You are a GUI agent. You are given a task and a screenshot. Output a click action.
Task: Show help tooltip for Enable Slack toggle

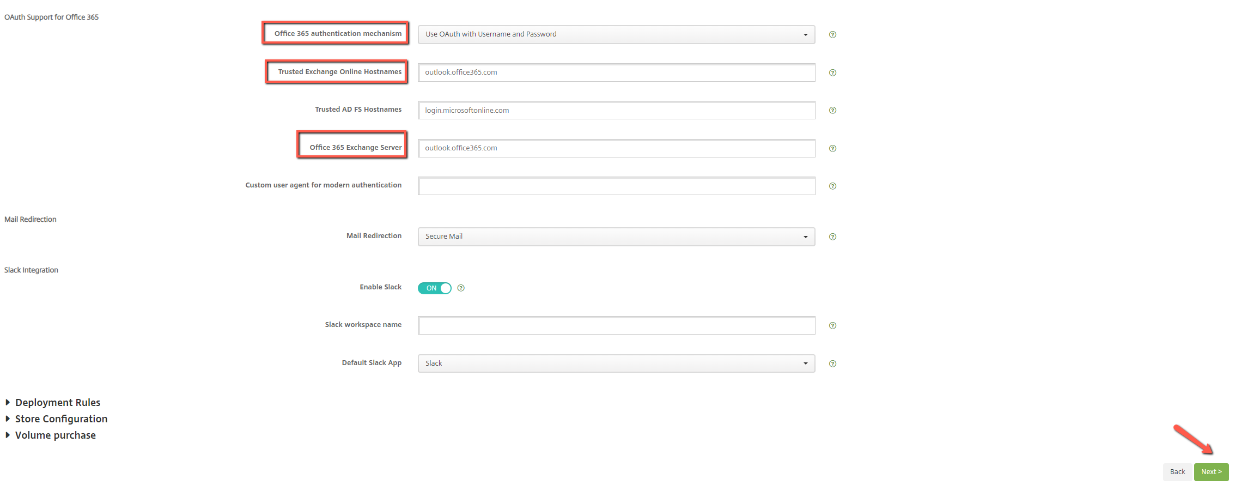(461, 288)
